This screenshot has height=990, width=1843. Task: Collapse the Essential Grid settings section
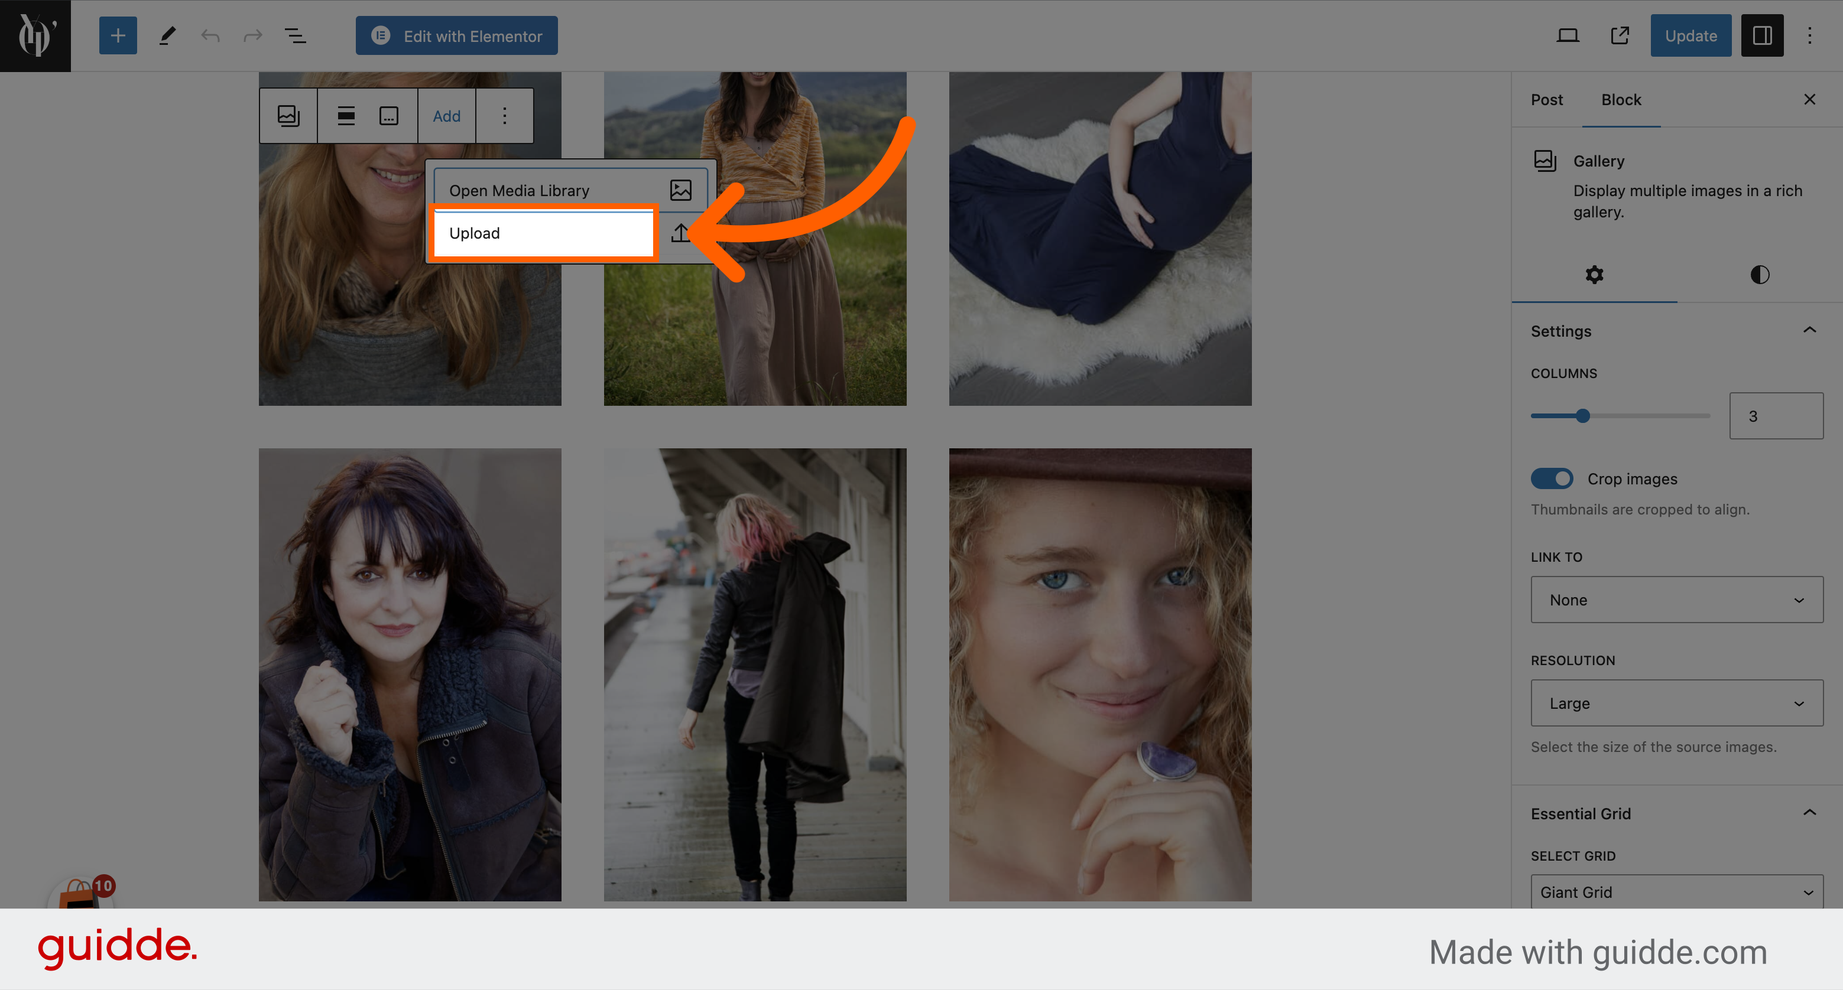(1809, 812)
